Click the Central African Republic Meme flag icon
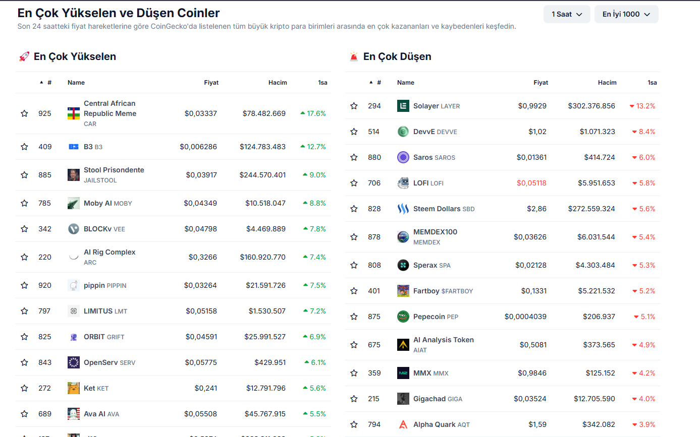Viewport: 700px width, 437px height. click(74, 113)
